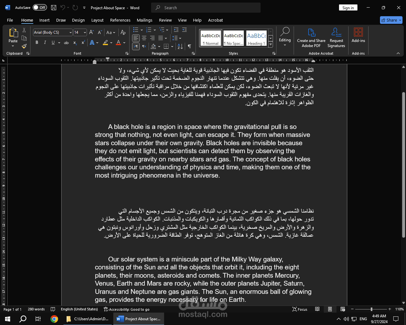Decrease paragraph indent
406x325 pixels.
coord(176,30)
